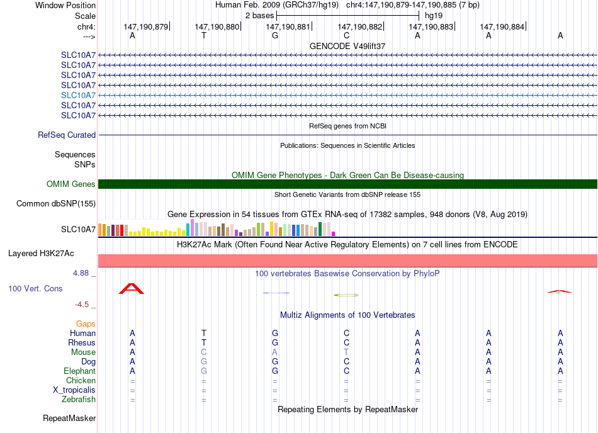Screen dimensions: 598x433
Task: Click the orange Gaps label
Action: pos(86,323)
